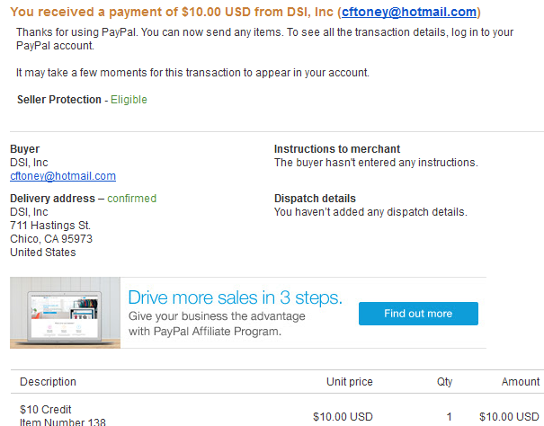The width and height of the screenshot is (544, 426).
Task: Open cftoney@hotmail.com link in the heading
Action: click(x=409, y=13)
